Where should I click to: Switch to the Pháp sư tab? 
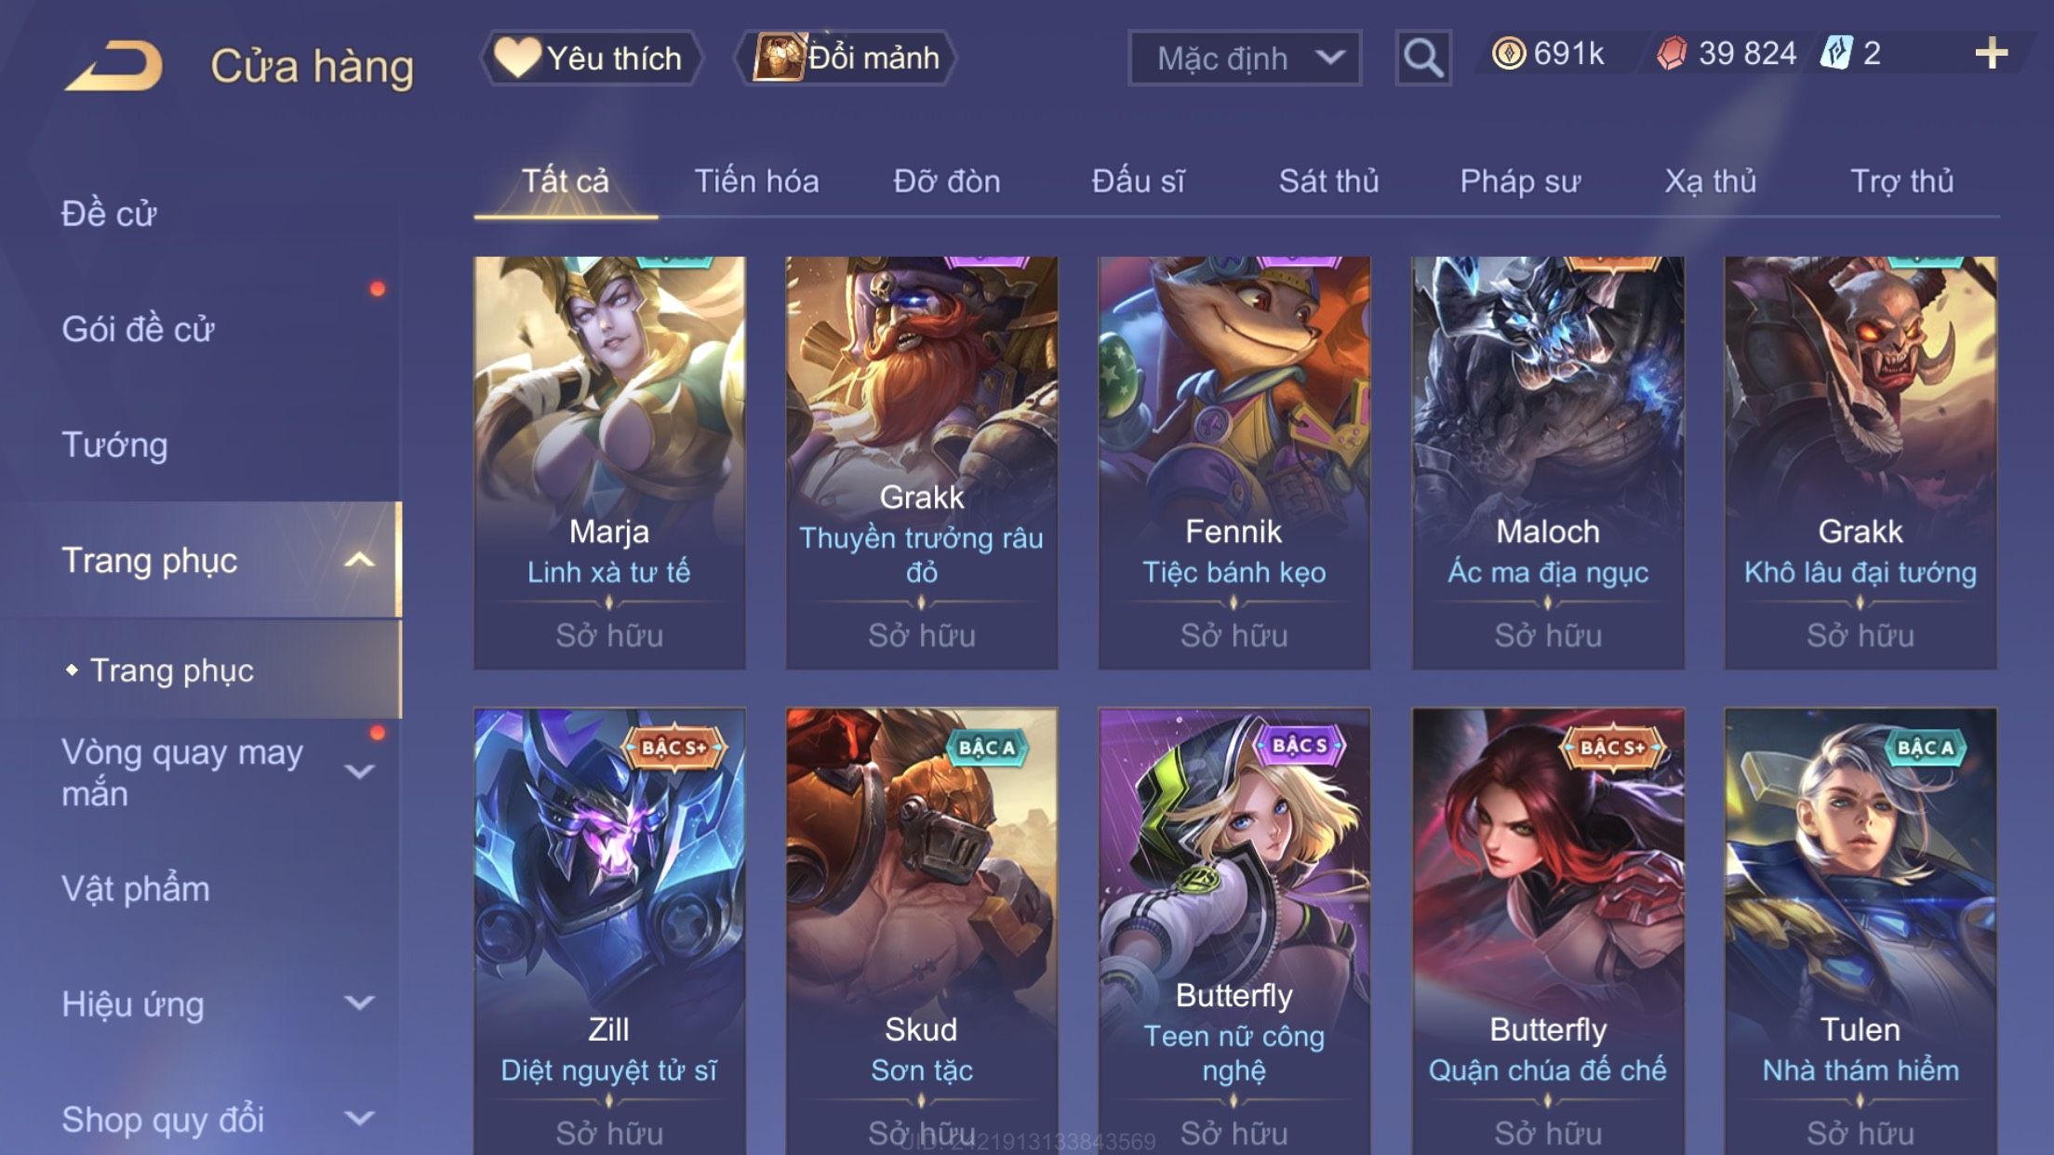click(x=1520, y=180)
